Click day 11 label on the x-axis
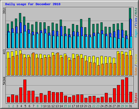Image resolution: width=139 pixels, height=109 pixels. [49, 106]
